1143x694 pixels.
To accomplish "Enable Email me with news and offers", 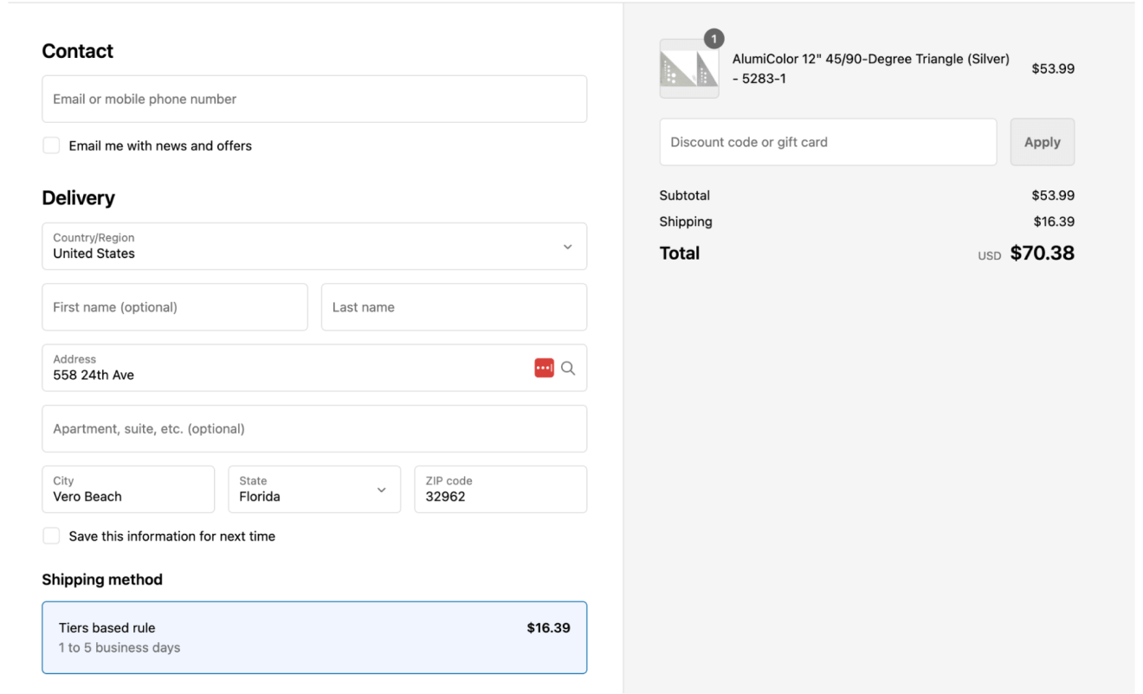I will tap(51, 145).
